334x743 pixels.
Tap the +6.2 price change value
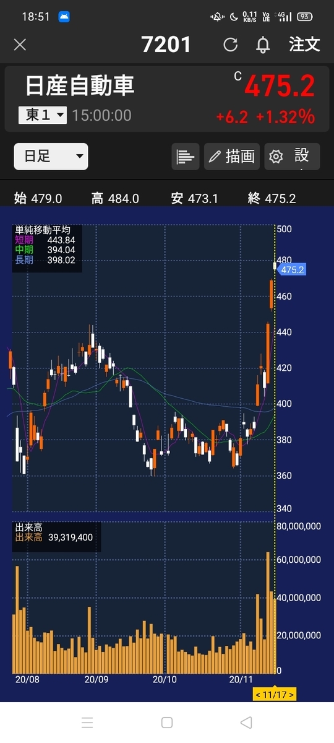pyautogui.click(x=232, y=116)
